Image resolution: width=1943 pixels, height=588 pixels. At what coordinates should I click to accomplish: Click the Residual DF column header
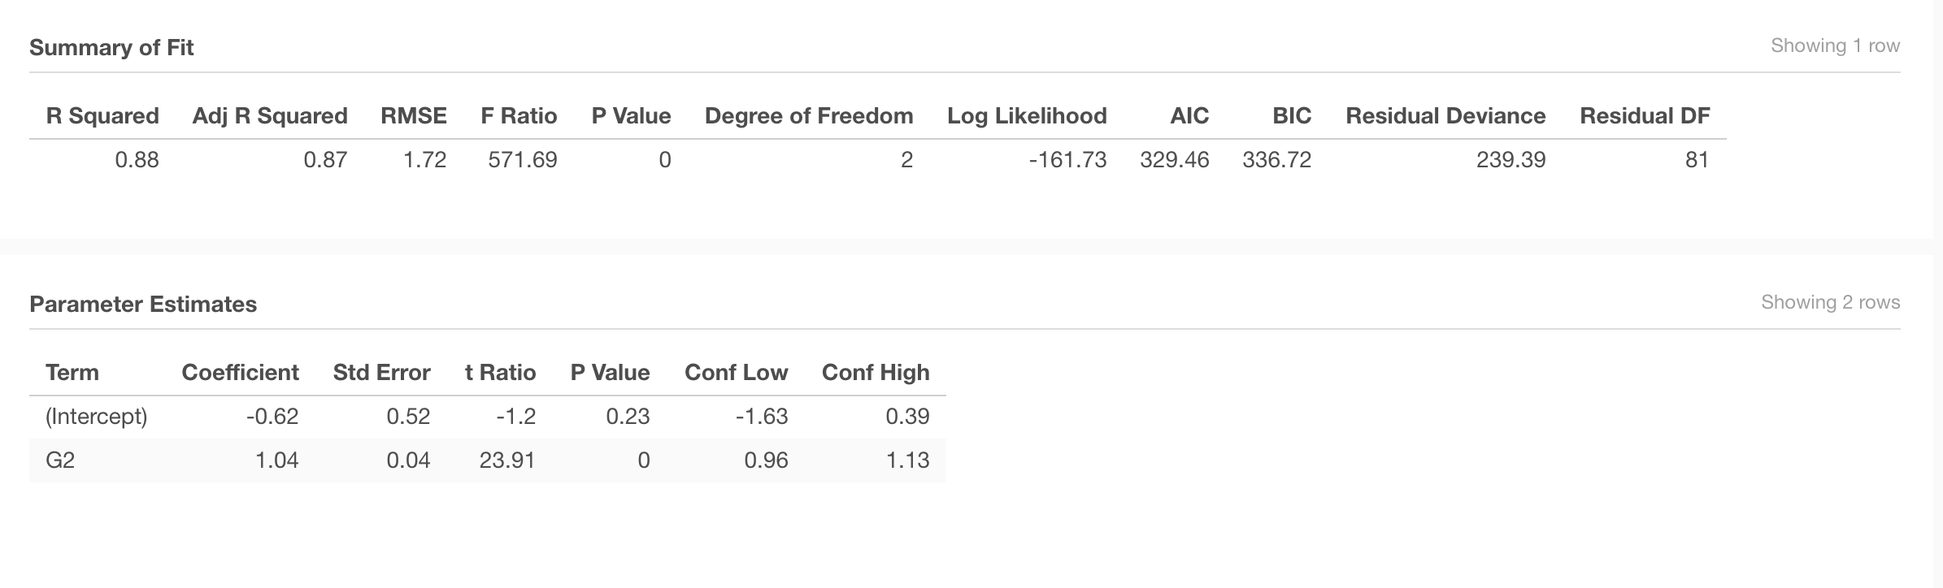pyautogui.click(x=1645, y=116)
